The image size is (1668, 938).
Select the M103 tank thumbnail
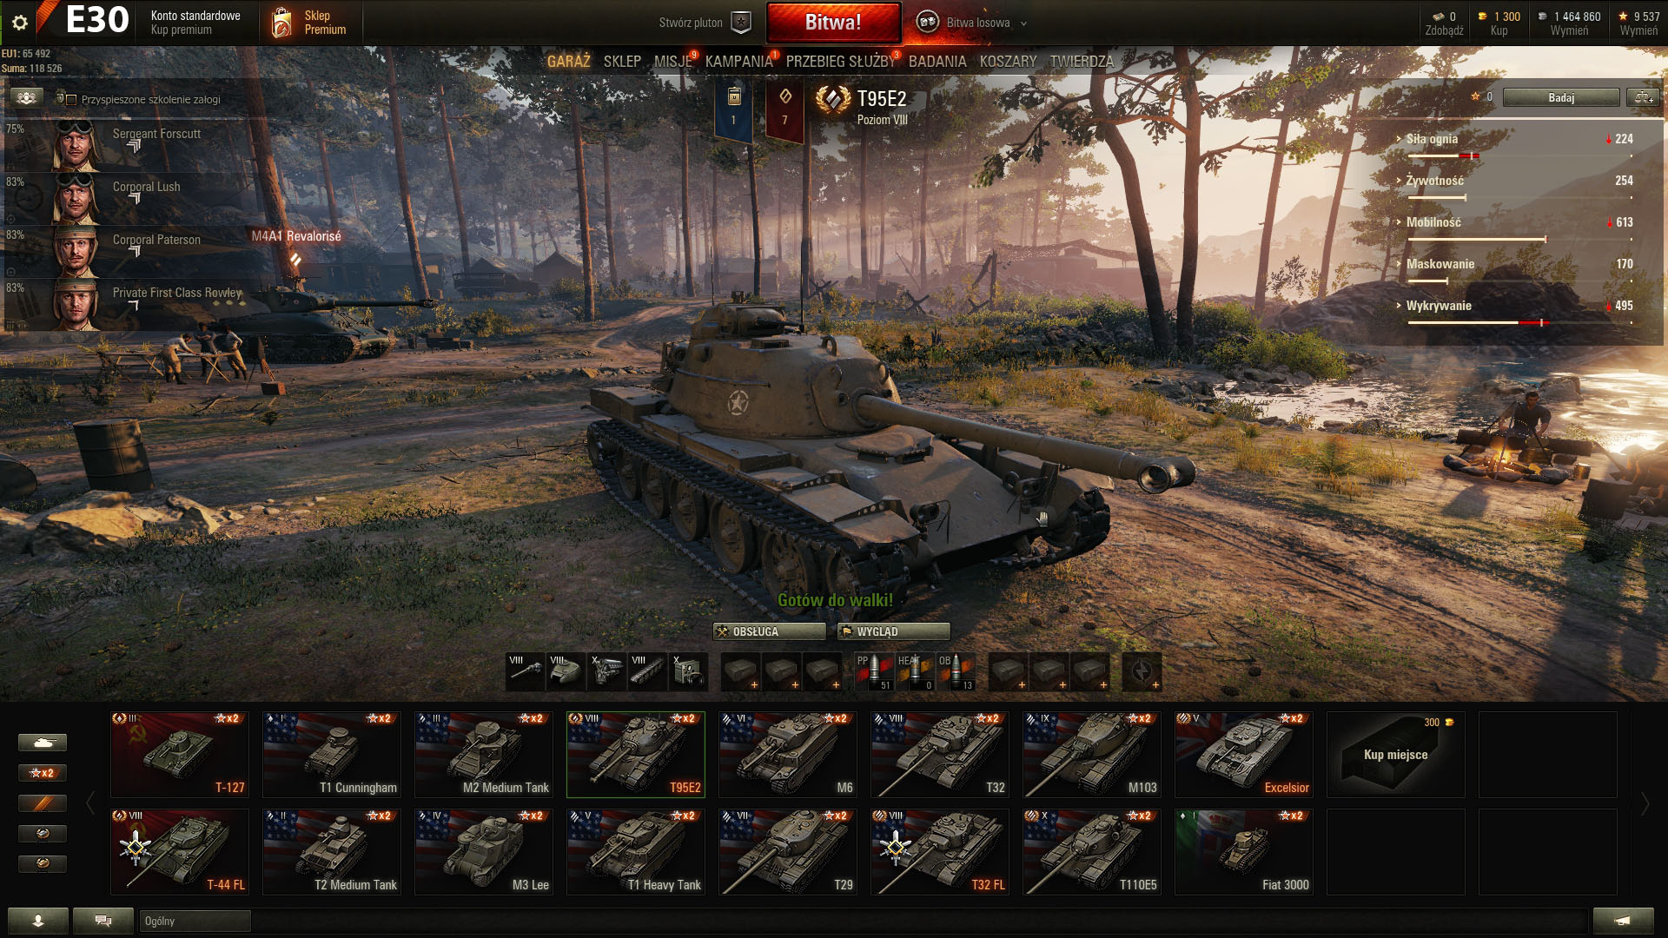(1092, 755)
